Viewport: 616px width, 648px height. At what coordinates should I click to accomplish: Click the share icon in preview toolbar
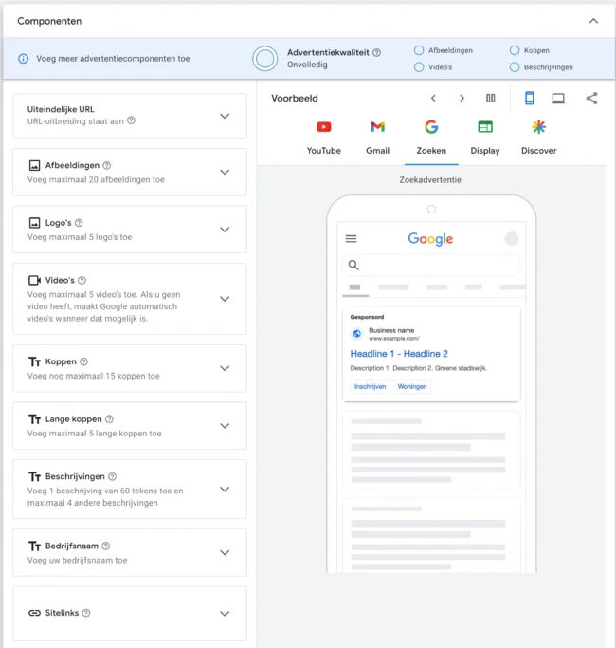(591, 98)
